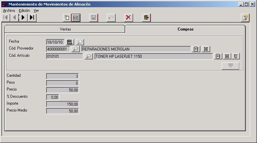Click the H button for the article

227,56
